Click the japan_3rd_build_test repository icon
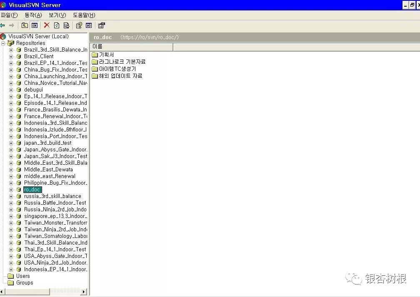 click(x=19, y=143)
